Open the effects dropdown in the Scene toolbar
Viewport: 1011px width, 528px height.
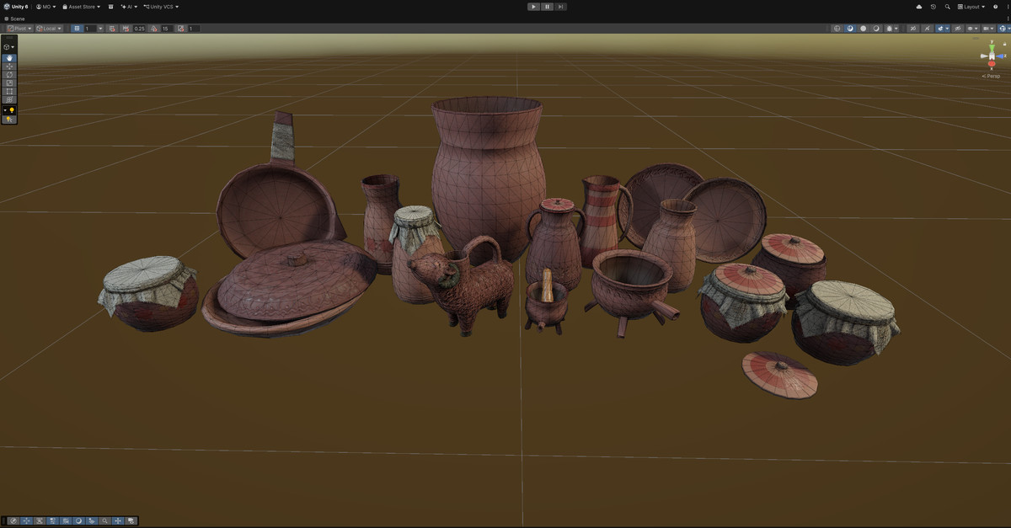947,29
